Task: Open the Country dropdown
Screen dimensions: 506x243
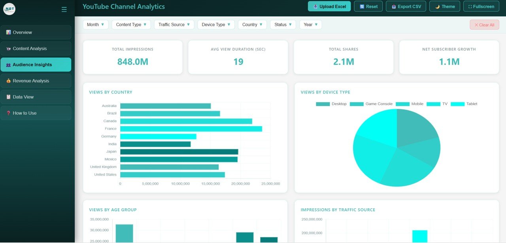Action: [252, 24]
